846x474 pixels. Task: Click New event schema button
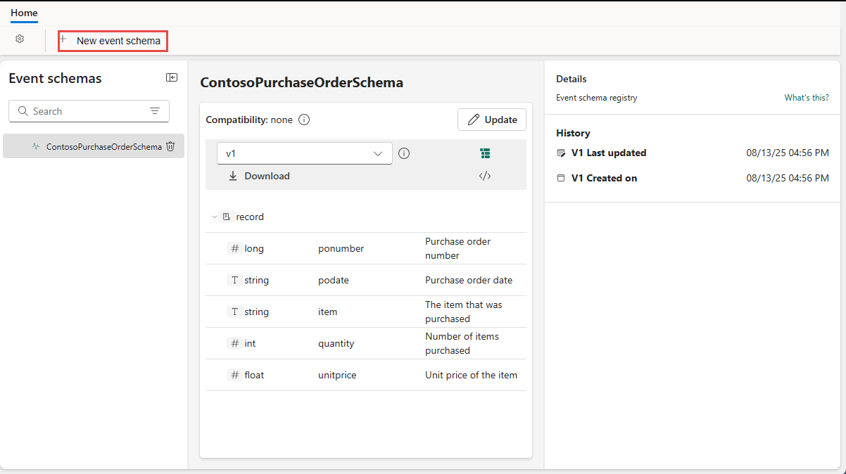coord(113,41)
